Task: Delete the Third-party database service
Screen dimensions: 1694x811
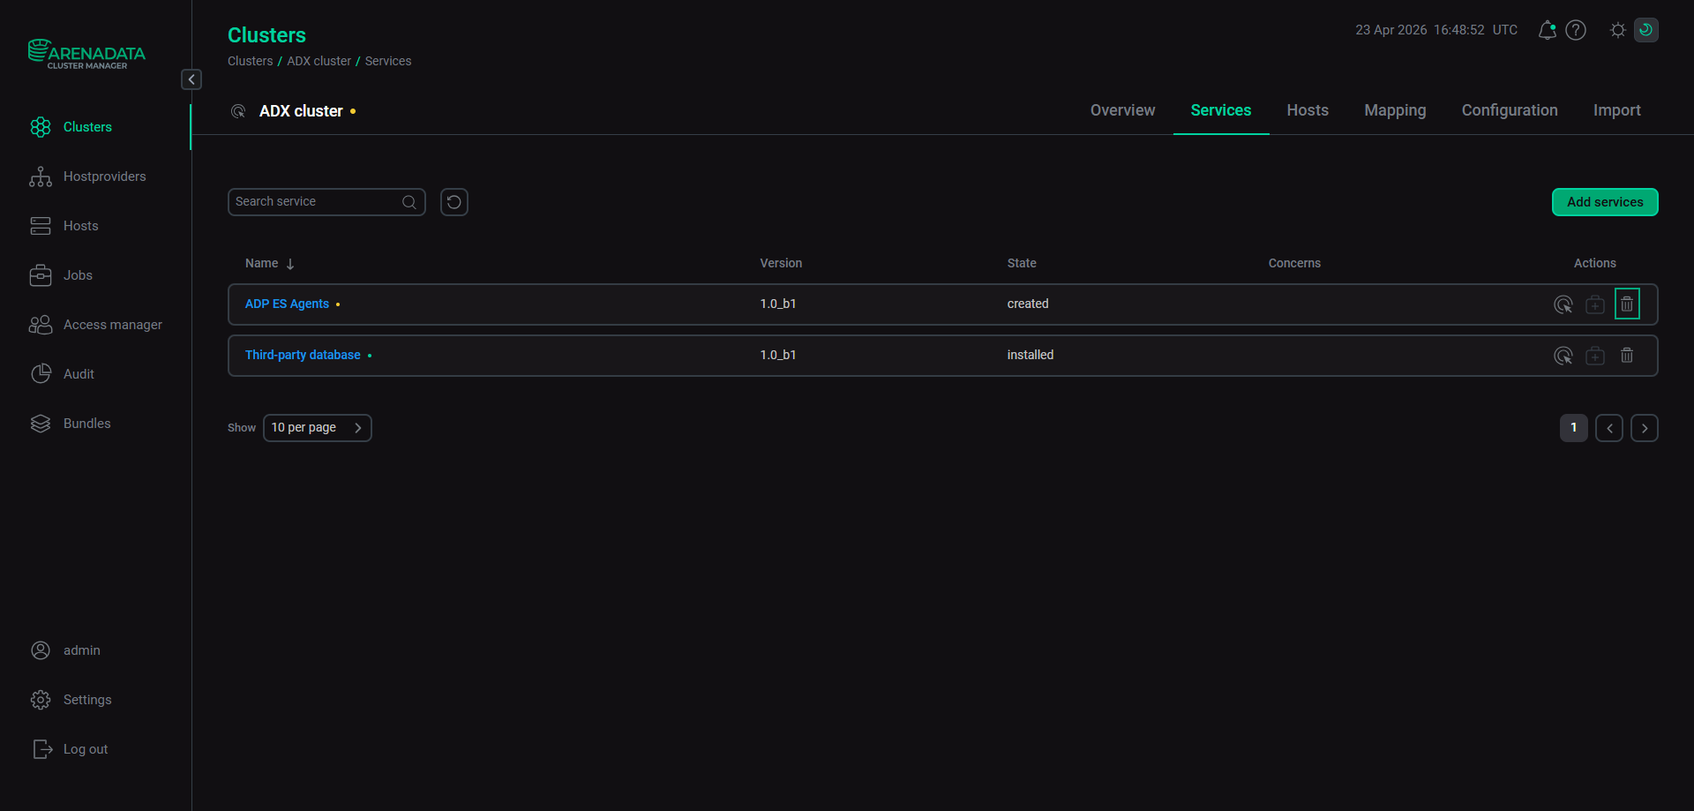Action: [1627, 356]
